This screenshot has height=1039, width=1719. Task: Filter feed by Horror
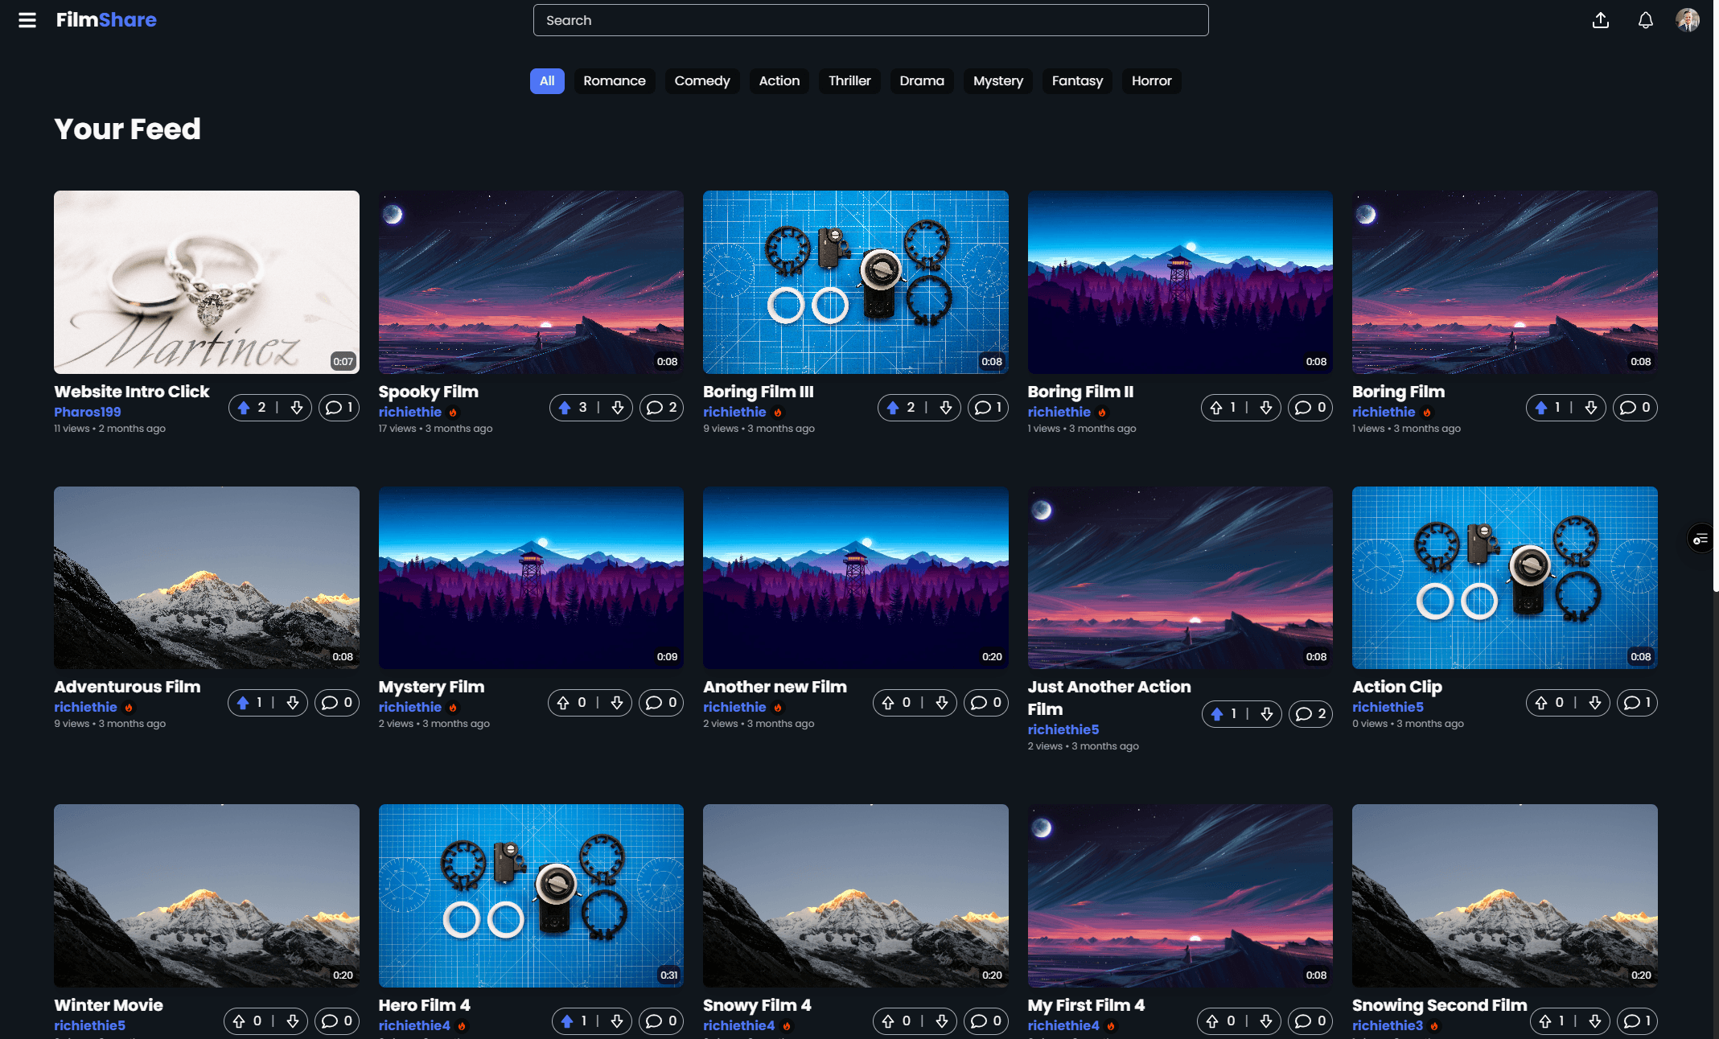[1151, 81]
